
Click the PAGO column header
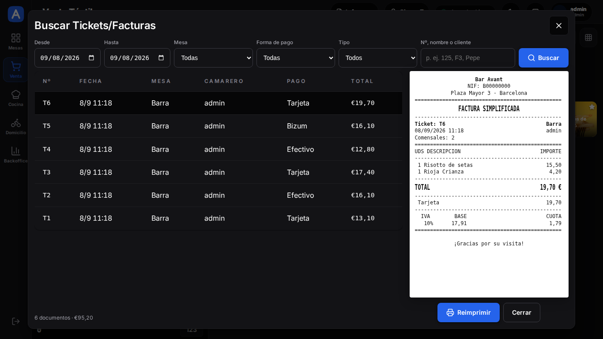tap(296, 81)
